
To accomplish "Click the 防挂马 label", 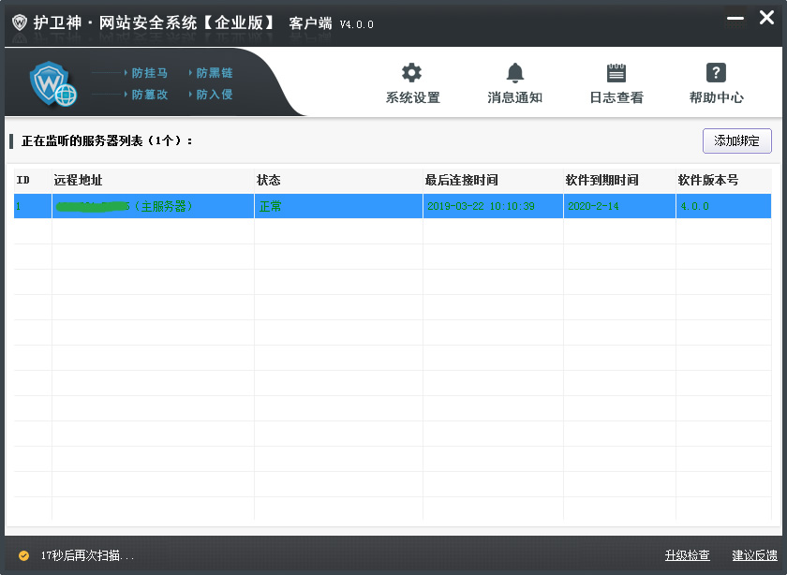I will tap(150, 73).
